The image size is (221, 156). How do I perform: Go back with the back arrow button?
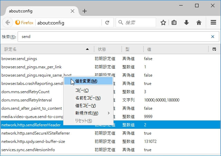click(8, 22)
